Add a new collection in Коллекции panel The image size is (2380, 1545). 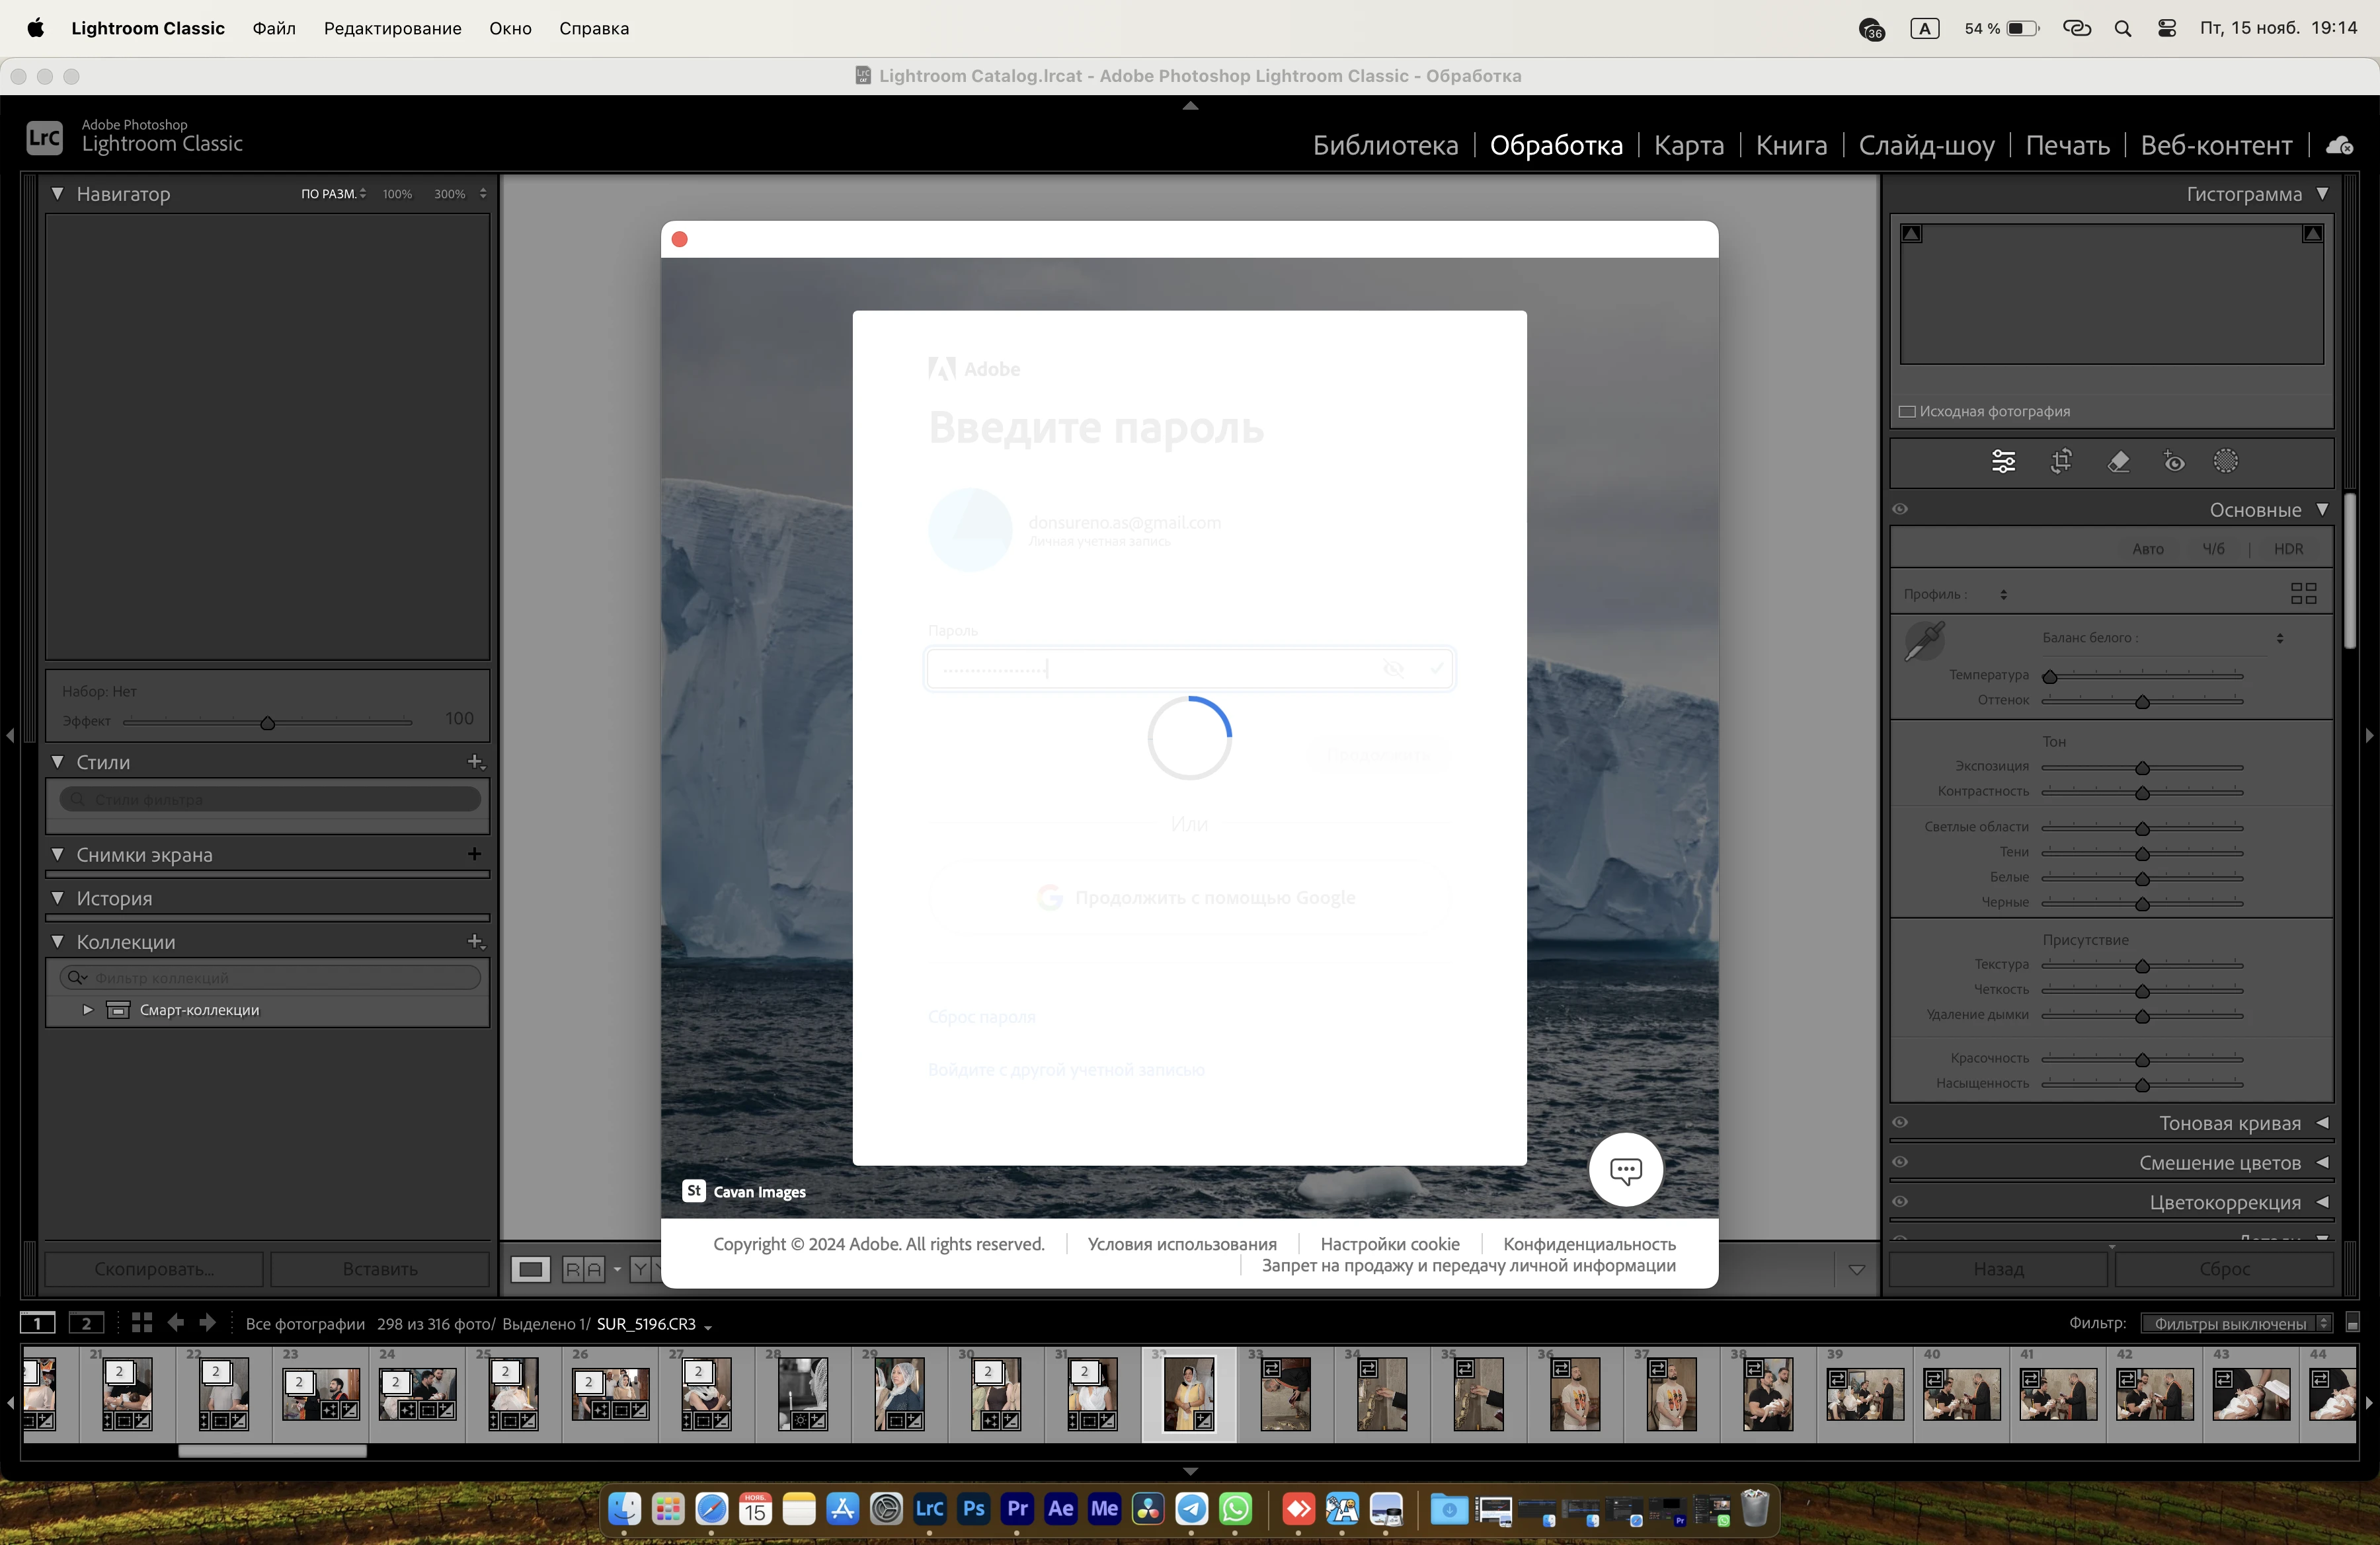click(476, 942)
